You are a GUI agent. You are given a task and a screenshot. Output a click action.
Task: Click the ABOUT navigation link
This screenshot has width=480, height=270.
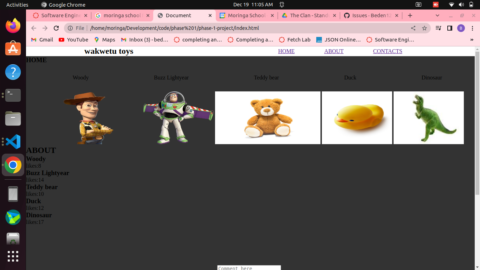click(334, 51)
